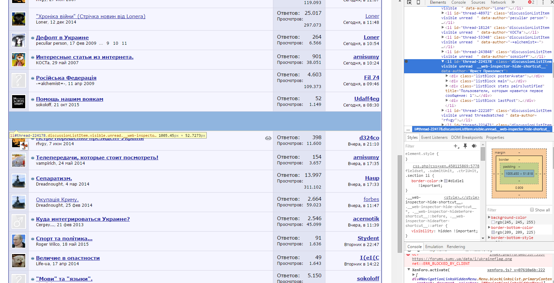Enable the Show all computed styles checkbox
The image size is (554, 283).
tap(532, 210)
